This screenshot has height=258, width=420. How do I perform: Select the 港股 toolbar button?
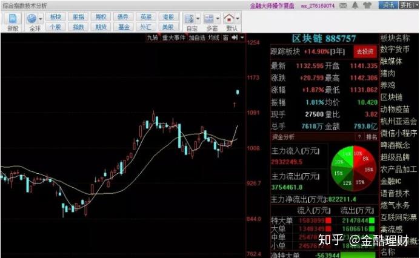[x=168, y=17]
